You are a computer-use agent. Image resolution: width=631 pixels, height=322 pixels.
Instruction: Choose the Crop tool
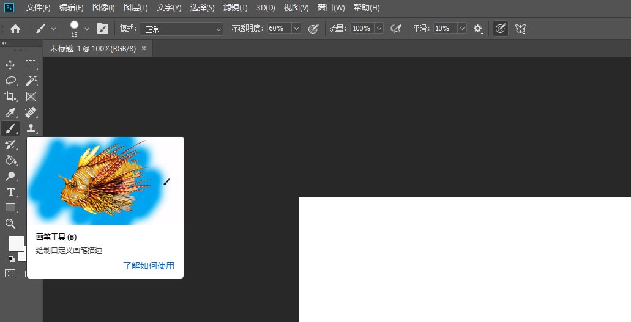(x=10, y=97)
